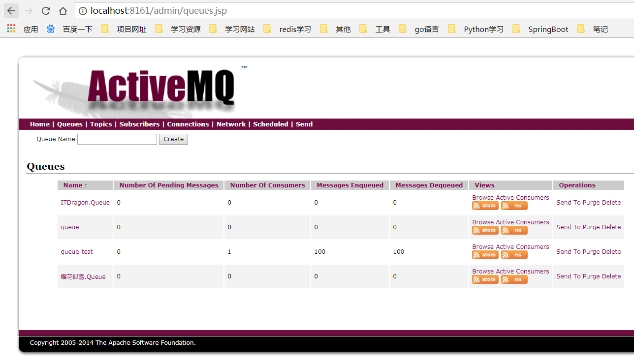Open atom feed for 霜花似雪.Queue
634x364 pixels.
[x=485, y=279]
